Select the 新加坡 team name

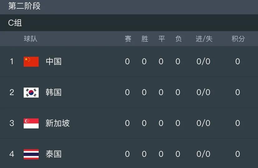click(58, 123)
